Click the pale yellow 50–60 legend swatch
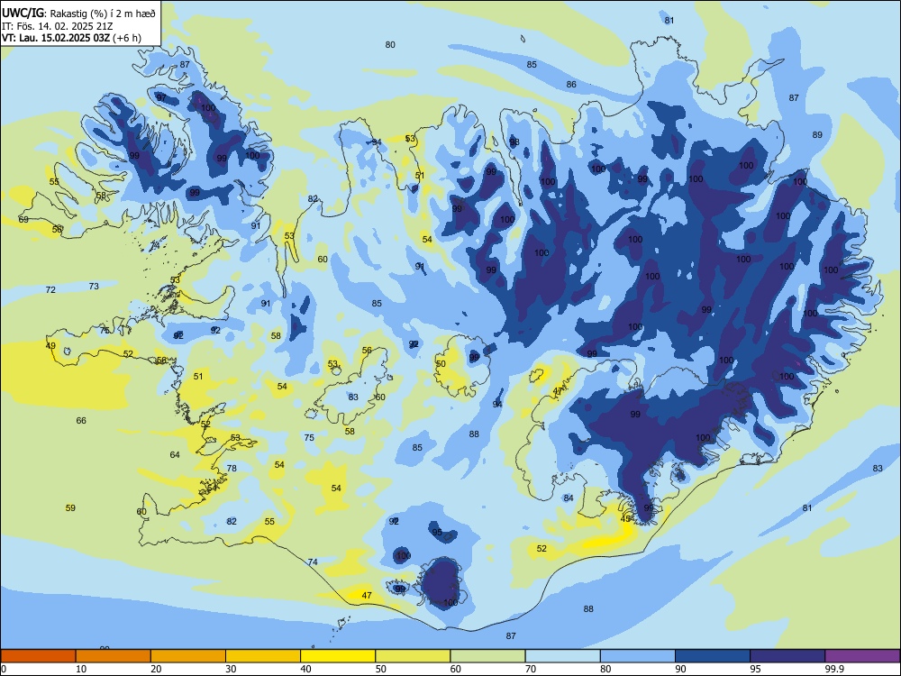901x676 pixels. 413,656
